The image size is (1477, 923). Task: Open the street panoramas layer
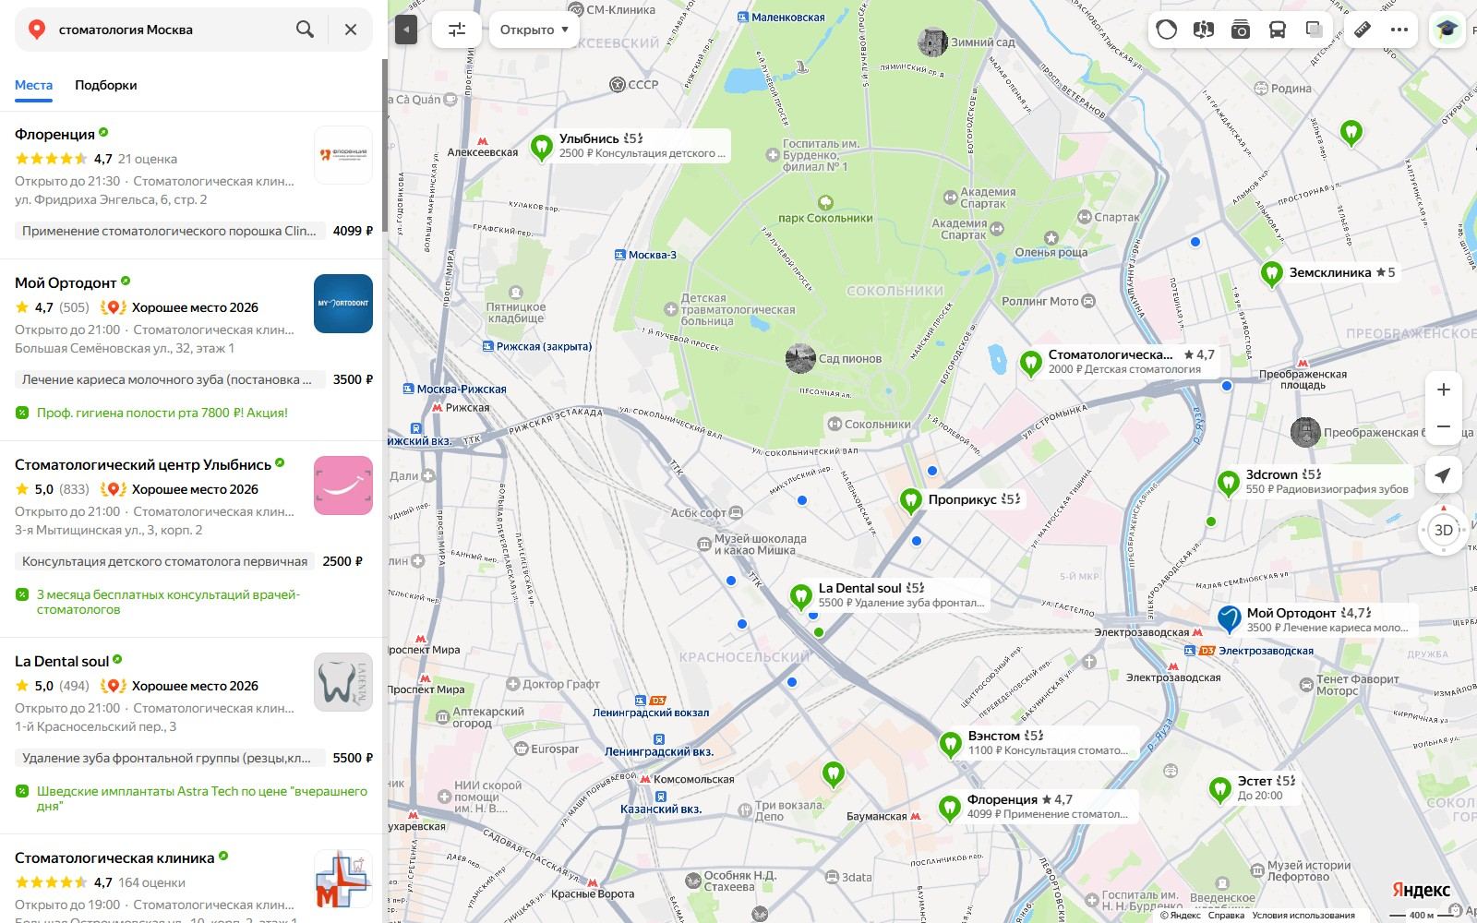point(1203,30)
